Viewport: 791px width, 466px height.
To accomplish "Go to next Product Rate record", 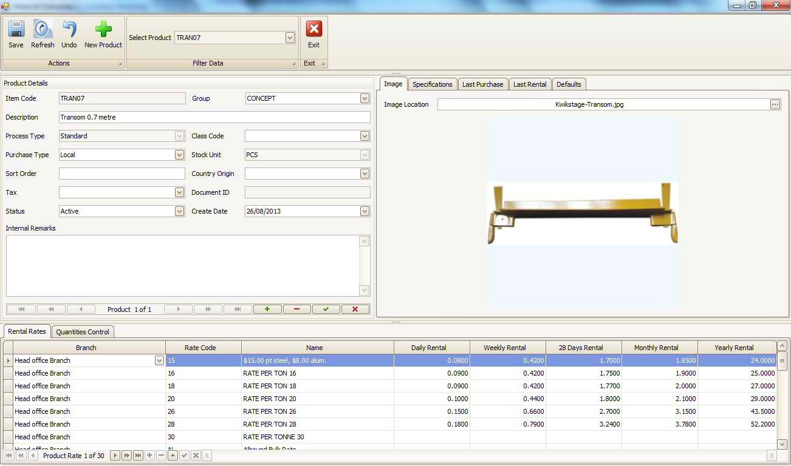I will click(x=115, y=456).
